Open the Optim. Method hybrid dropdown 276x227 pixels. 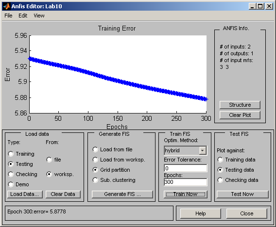(x=186, y=150)
